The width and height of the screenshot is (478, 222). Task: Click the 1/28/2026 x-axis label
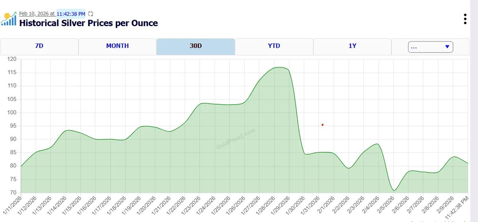(x=266, y=206)
